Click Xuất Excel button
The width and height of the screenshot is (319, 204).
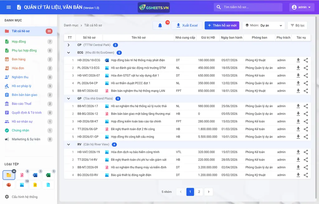(x=187, y=26)
